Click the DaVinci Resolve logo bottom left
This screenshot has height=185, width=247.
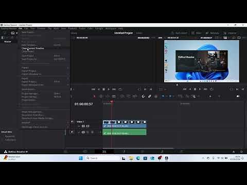[x=6, y=152]
